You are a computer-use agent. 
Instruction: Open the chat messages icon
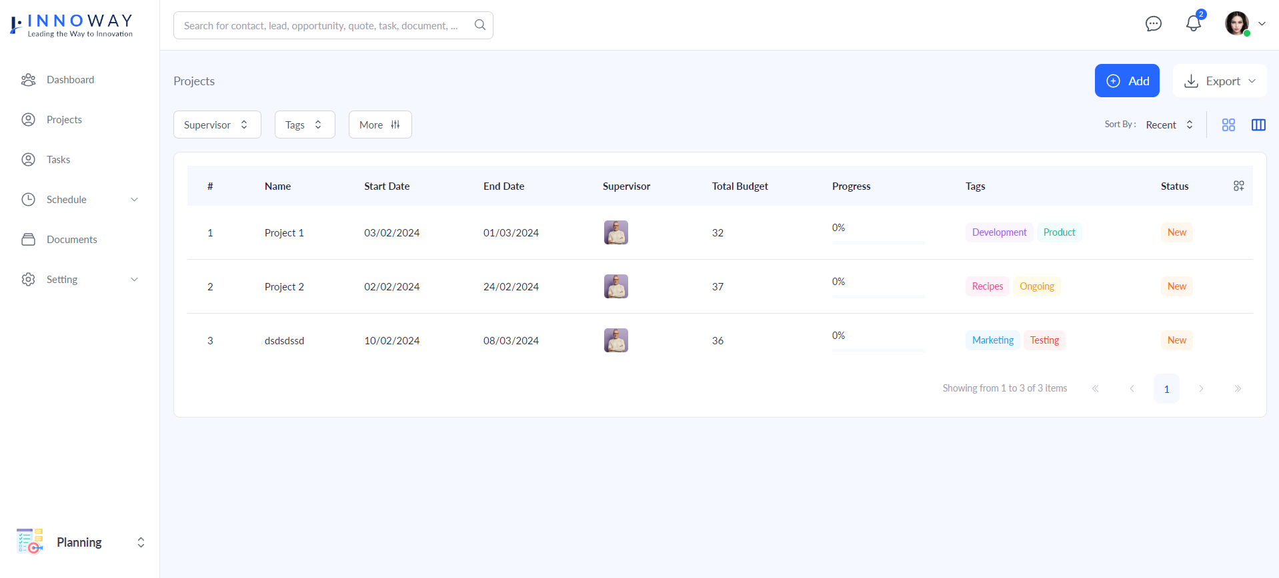[1153, 24]
